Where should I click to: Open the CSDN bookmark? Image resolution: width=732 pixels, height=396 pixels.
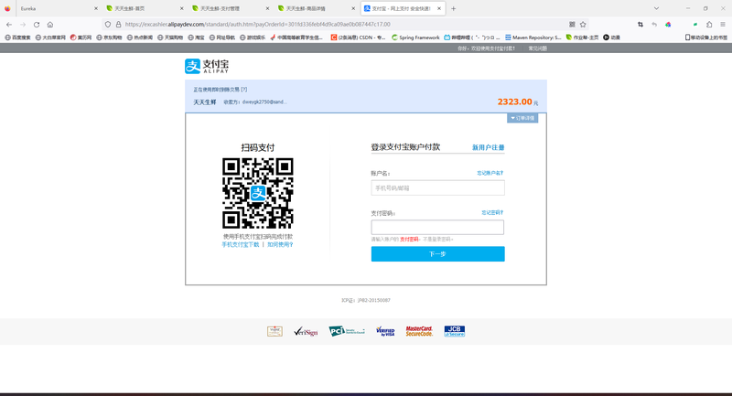[358, 37]
